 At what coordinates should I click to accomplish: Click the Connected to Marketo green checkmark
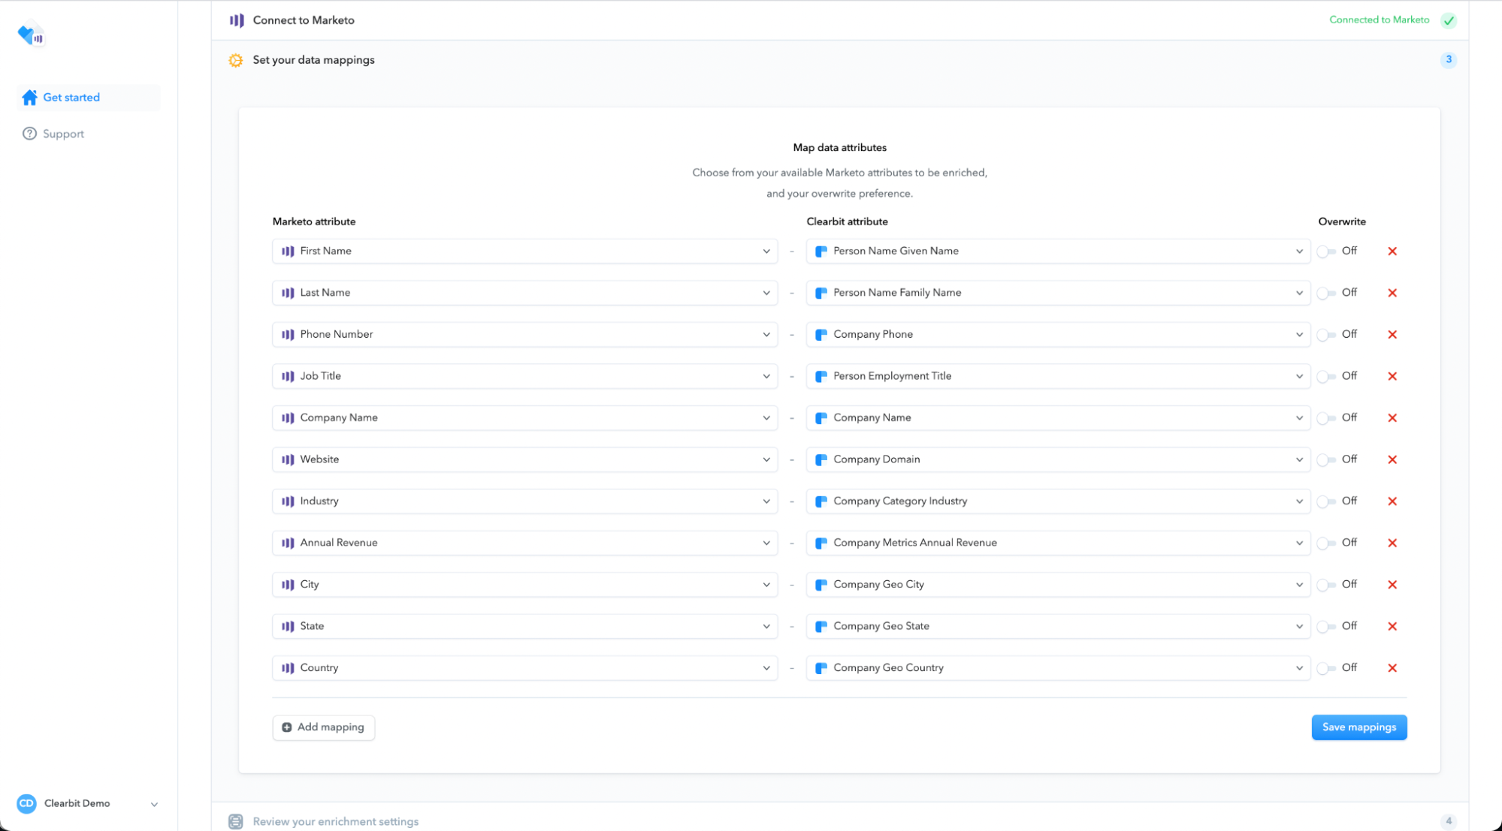[x=1449, y=20]
